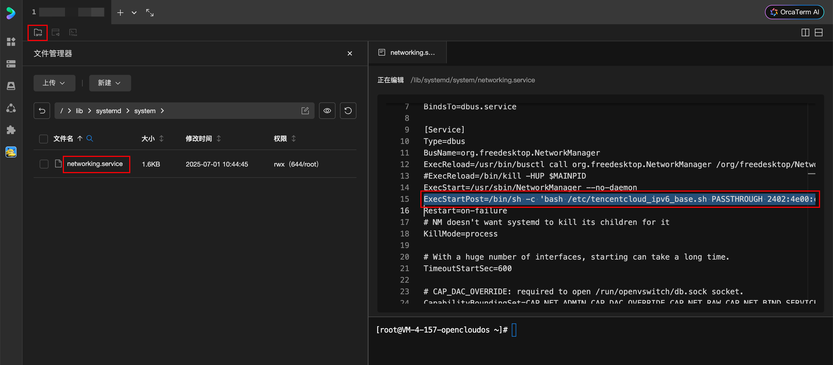Open the session list dropdown arrow
Image resolution: width=833 pixels, height=365 pixels.
pyautogui.click(x=134, y=13)
